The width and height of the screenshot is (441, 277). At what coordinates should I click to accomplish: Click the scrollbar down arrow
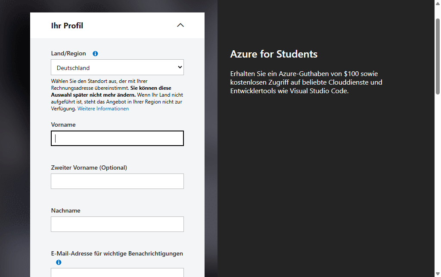pos(438,274)
